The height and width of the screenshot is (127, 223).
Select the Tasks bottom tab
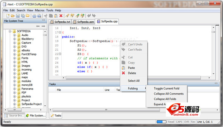point(56,115)
